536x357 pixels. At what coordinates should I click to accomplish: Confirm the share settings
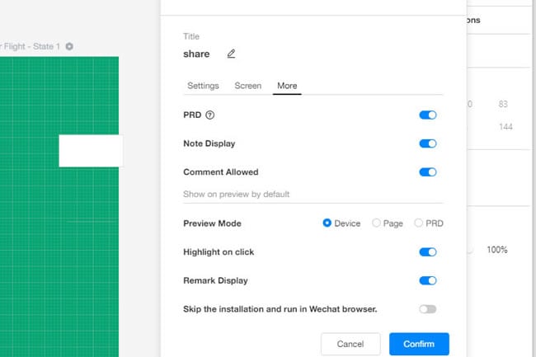419,344
